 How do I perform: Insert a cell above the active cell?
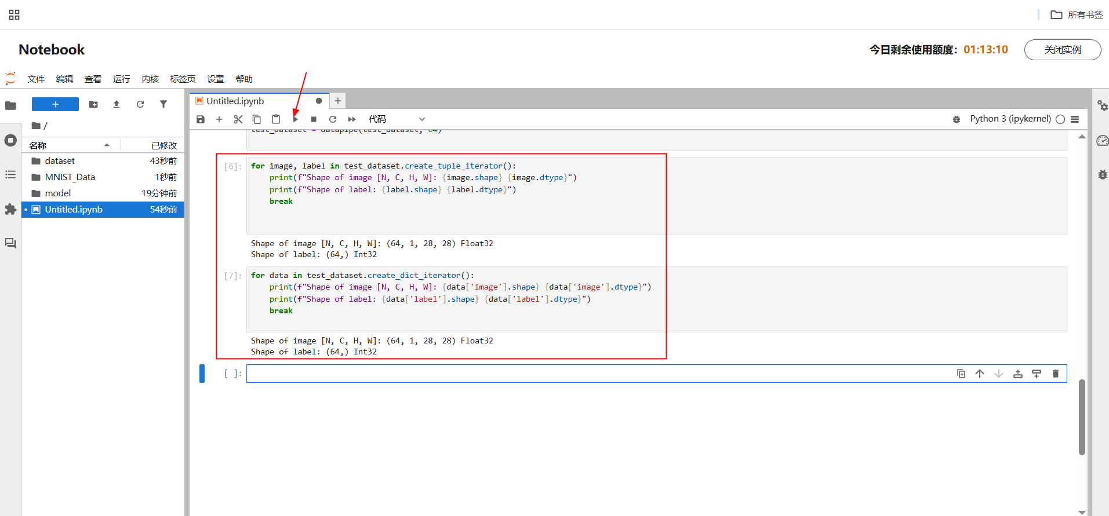click(1018, 374)
